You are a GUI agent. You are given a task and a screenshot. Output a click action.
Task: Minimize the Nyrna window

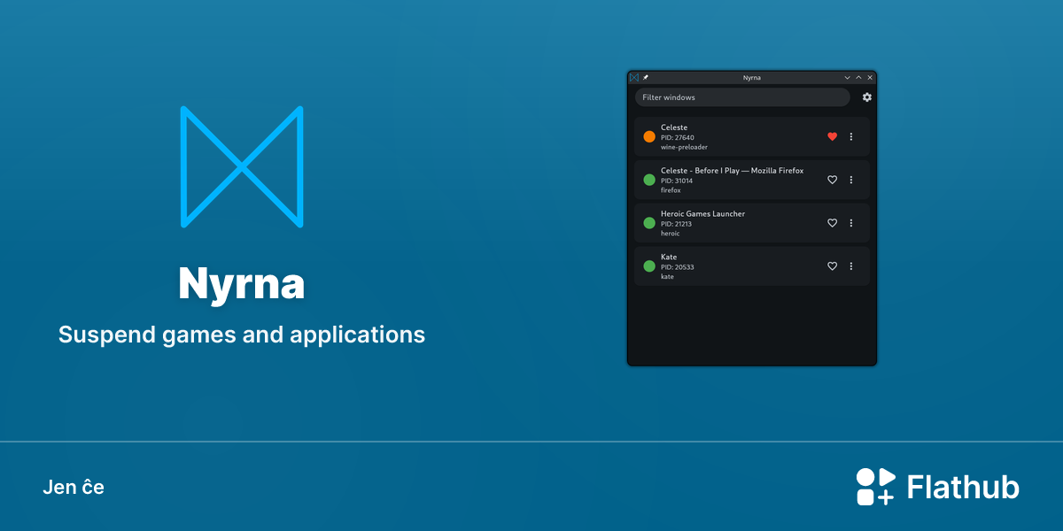click(x=847, y=78)
